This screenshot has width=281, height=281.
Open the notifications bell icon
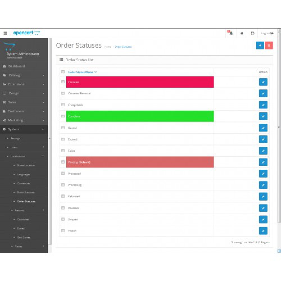tap(231, 33)
